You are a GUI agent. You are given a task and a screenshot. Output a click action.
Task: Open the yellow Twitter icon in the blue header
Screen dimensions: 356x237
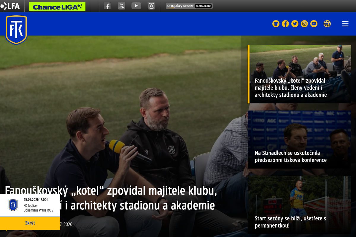295,24
